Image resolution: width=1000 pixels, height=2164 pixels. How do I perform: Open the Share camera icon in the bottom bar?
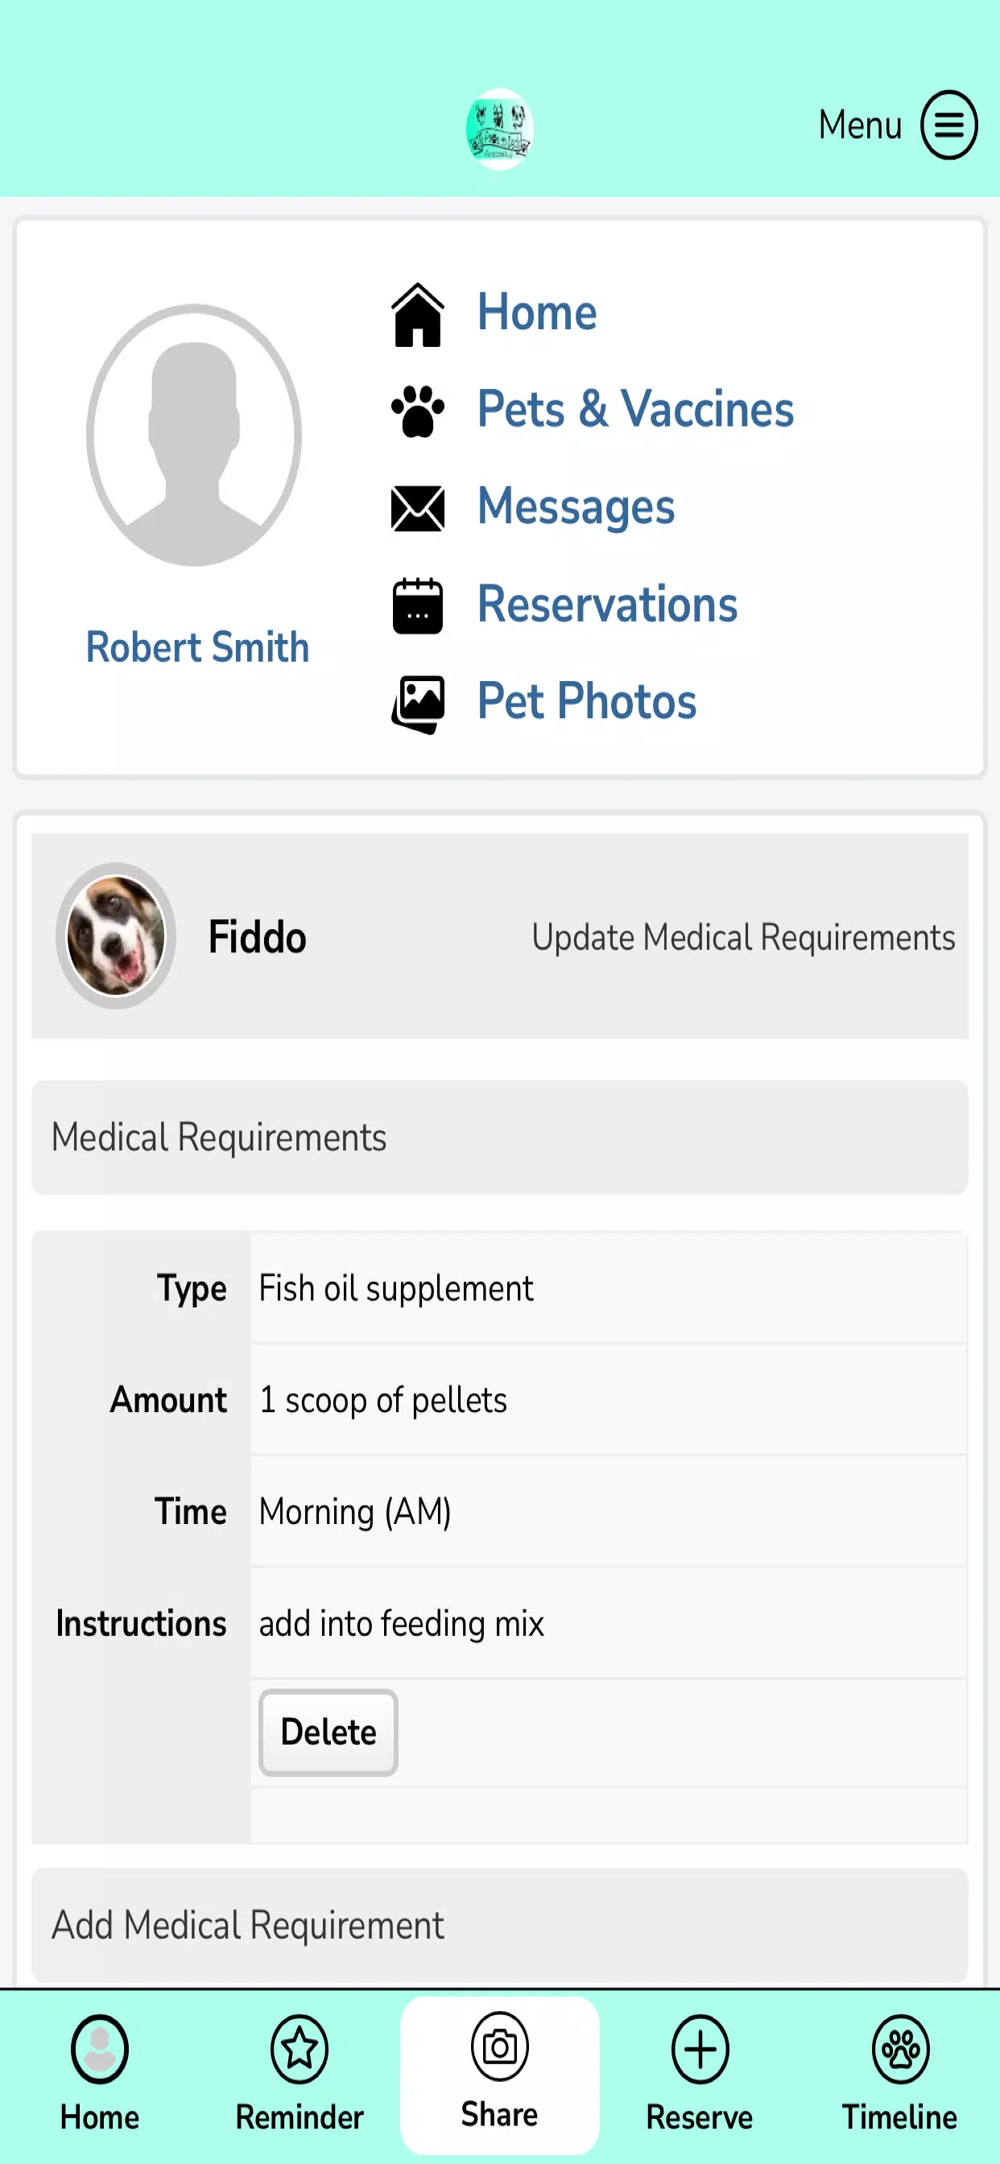coord(499,2047)
